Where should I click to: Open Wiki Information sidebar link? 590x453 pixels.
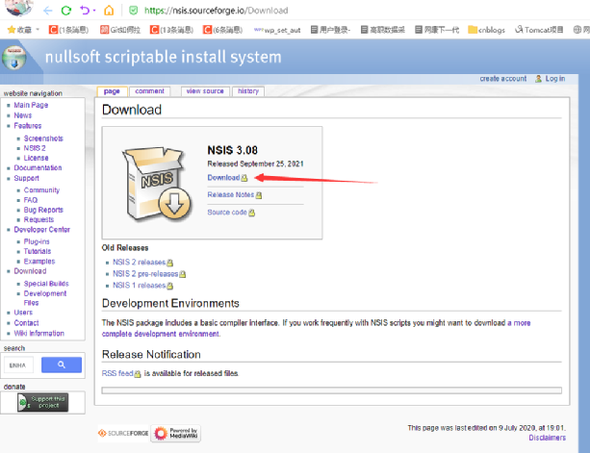pos(38,333)
